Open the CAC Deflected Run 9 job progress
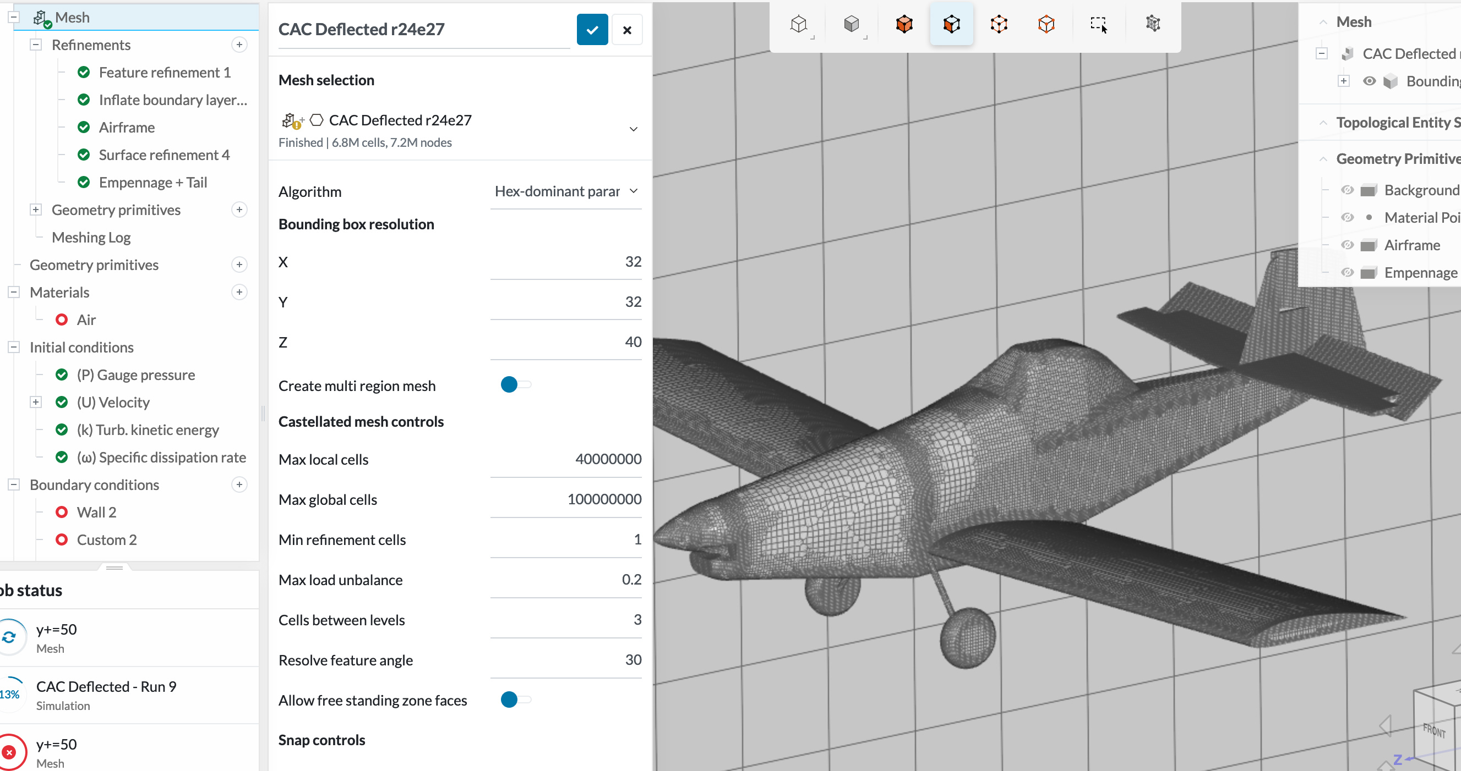 coord(106,695)
